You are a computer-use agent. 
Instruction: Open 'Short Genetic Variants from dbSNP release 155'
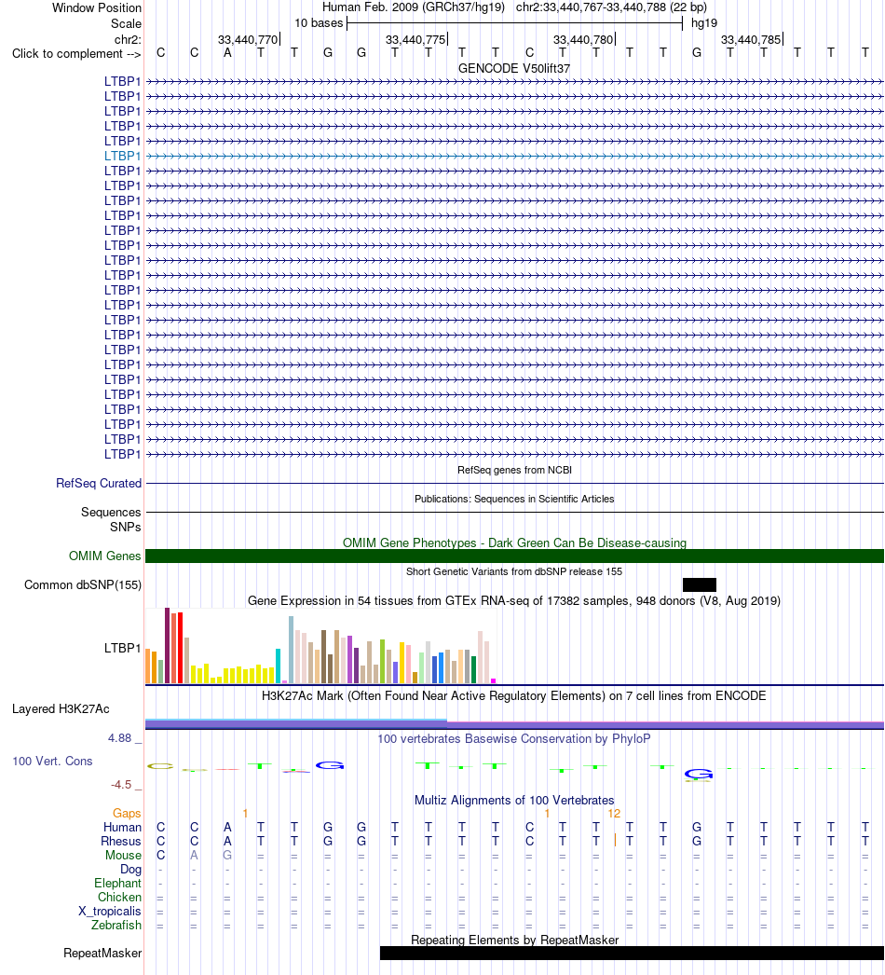point(514,571)
